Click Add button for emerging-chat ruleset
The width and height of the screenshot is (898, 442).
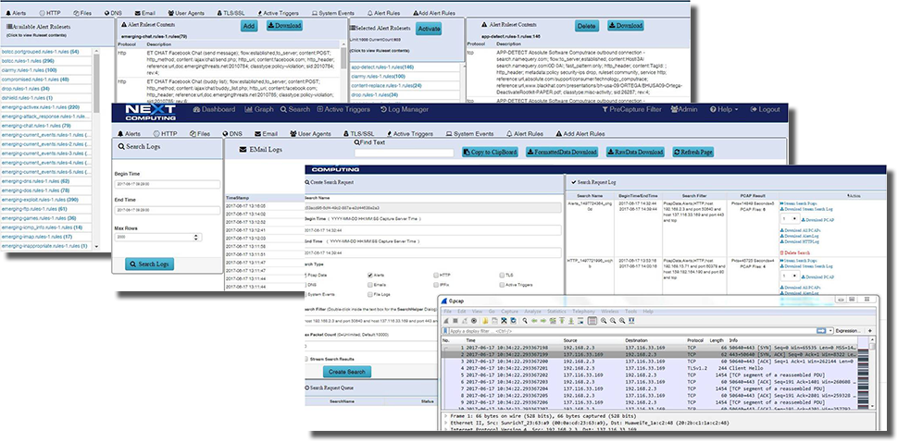pyautogui.click(x=248, y=26)
